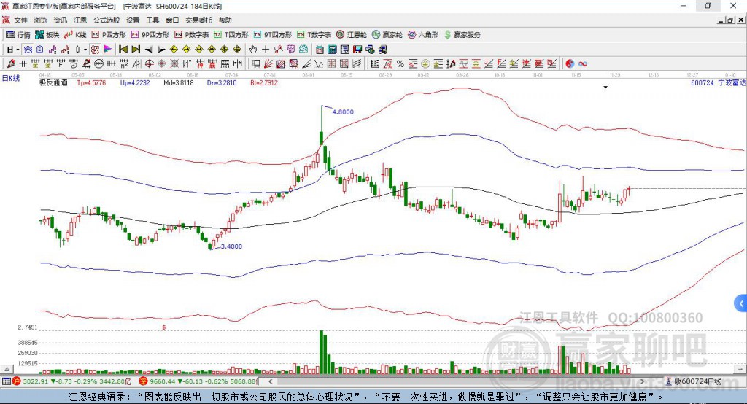Click the 日K线 period label

pyautogui.click(x=11, y=78)
